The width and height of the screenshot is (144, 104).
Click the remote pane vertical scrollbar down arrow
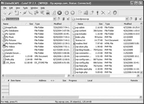pos(141,72)
